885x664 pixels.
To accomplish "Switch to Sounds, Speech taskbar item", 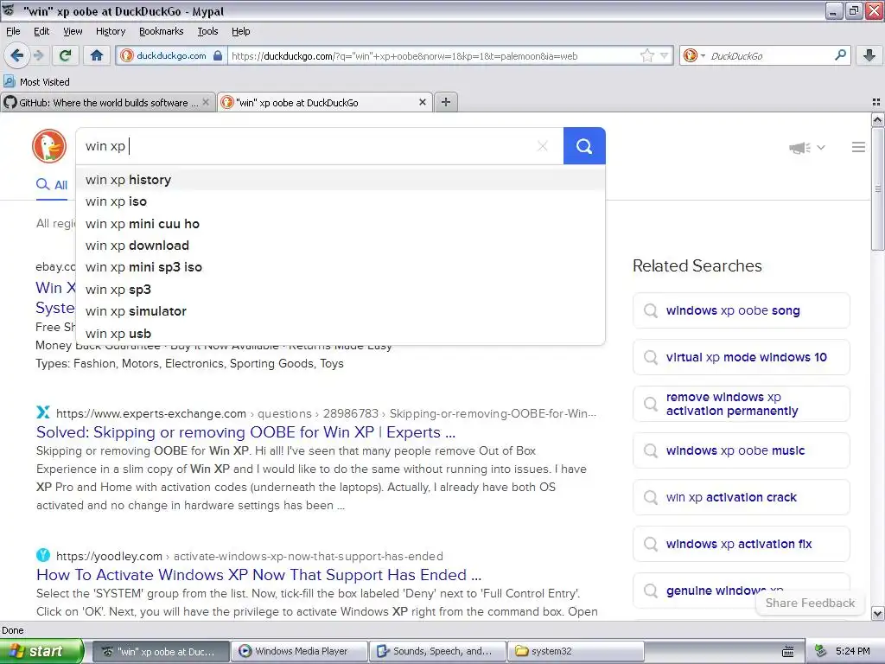I will pos(438,652).
